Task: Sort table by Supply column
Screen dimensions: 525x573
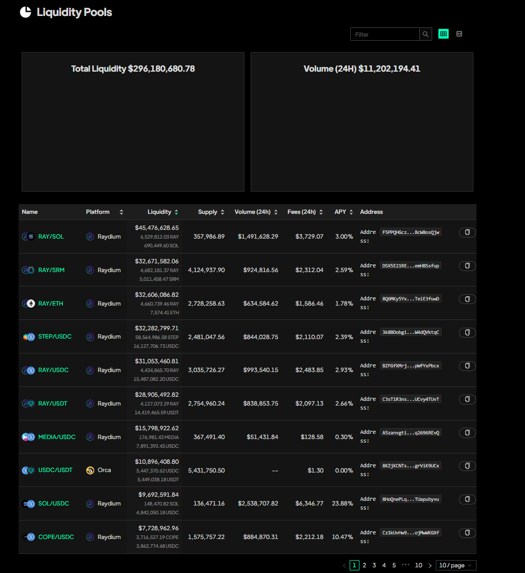Action: point(222,212)
